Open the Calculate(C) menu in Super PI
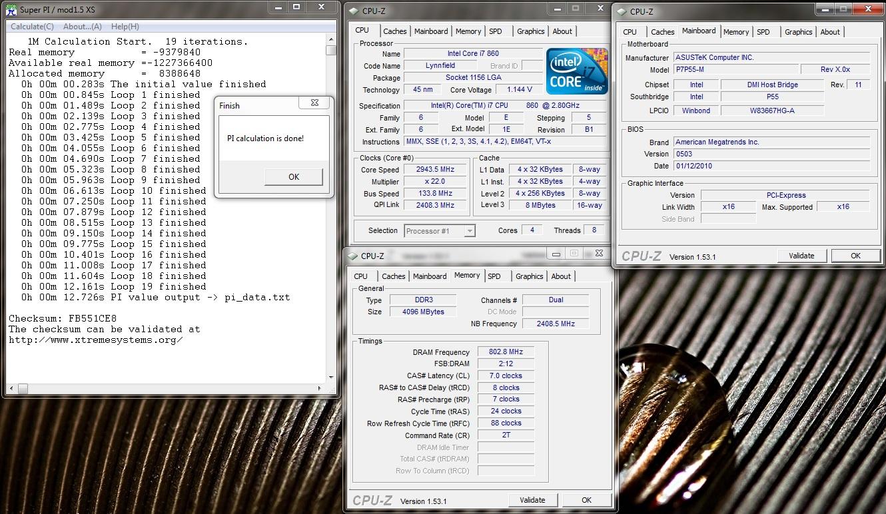This screenshot has width=886, height=514. pos(33,27)
